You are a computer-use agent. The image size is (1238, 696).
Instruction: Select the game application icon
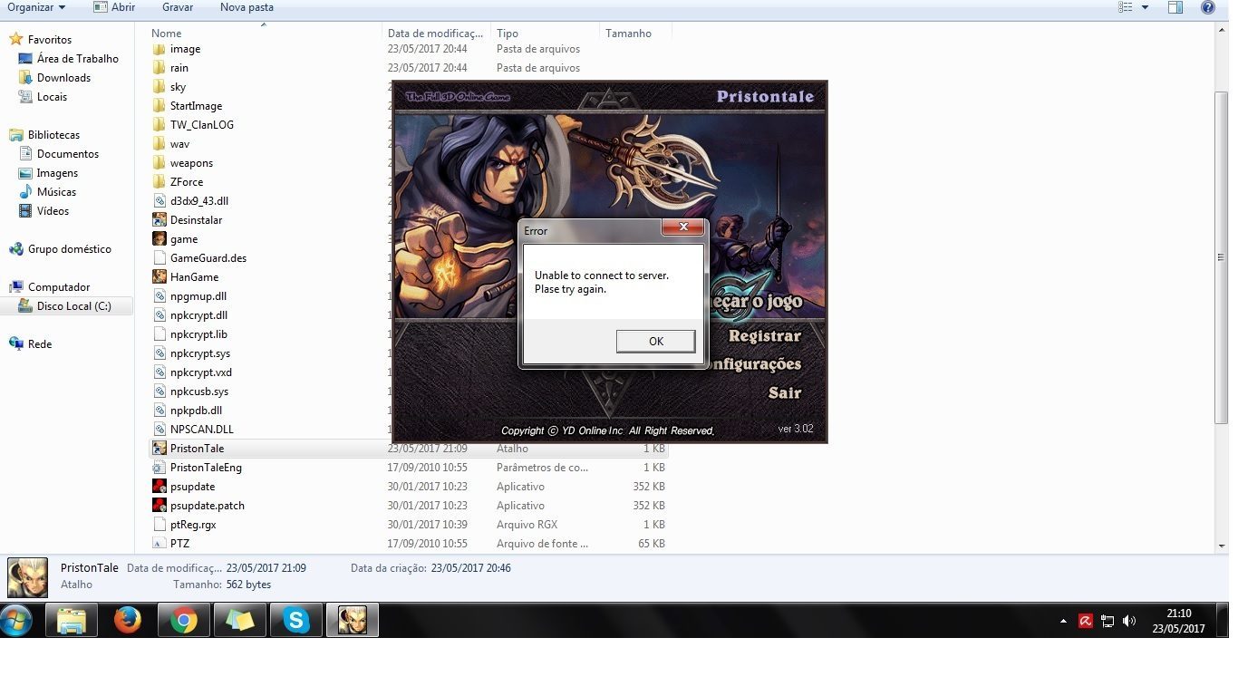160,239
